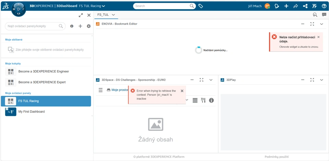Minimize the 3DSpace widget
Viewport: 329px width, 161px height.
click(192, 80)
